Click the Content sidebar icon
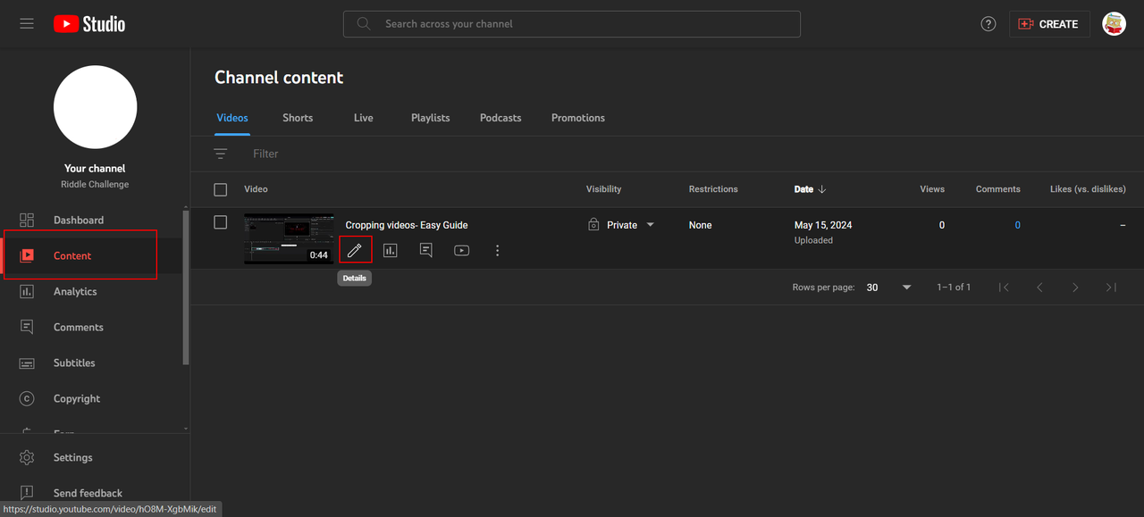Image resolution: width=1144 pixels, height=517 pixels. click(27, 255)
